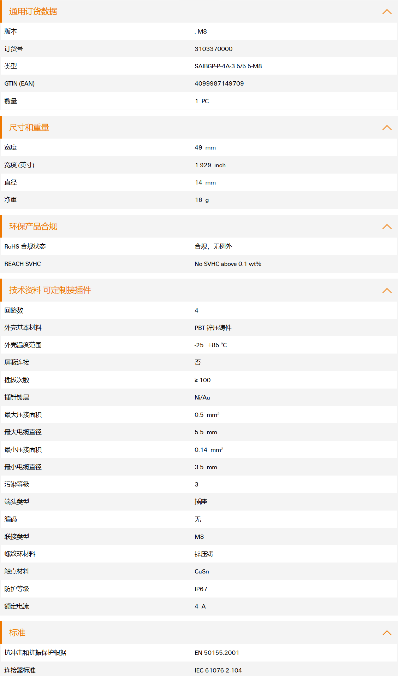The height and width of the screenshot is (676, 398).
Task: Click mating cycles value ≥ 100
Action: [x=203, y=380]
